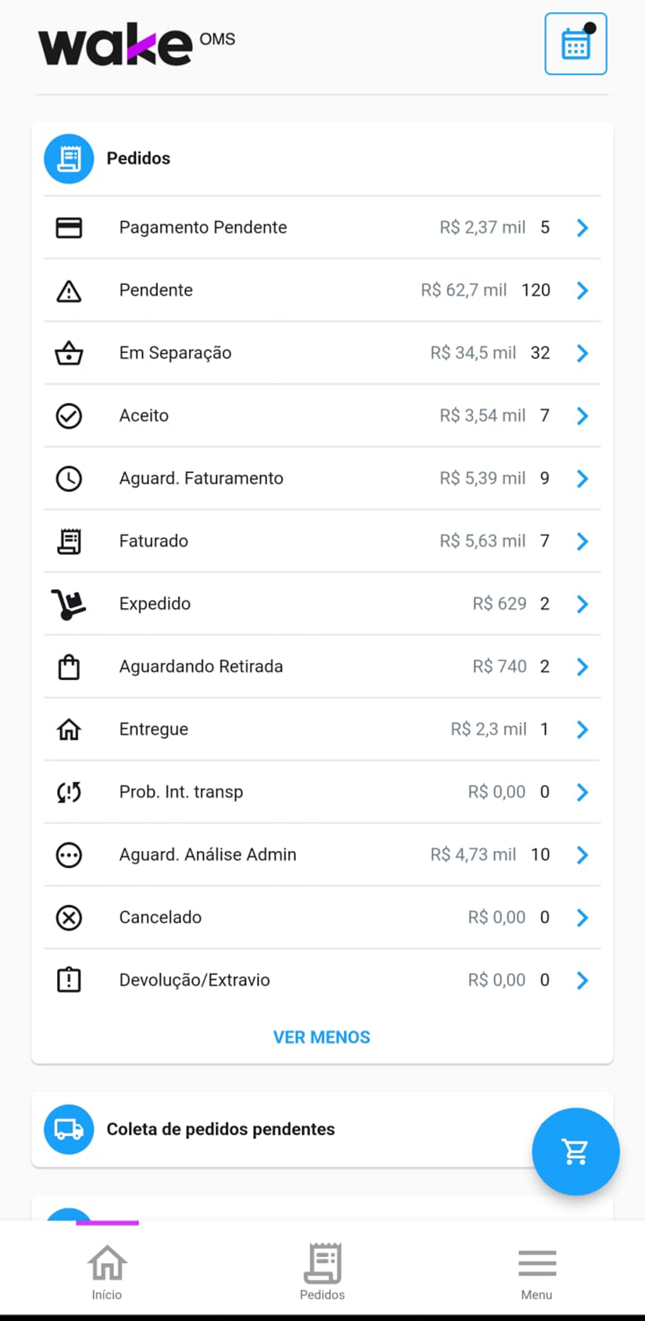Screen dimensions: 645x1321
Task: Select the credit card icon for Pagamento Pendente
Action: coord(69,228)
